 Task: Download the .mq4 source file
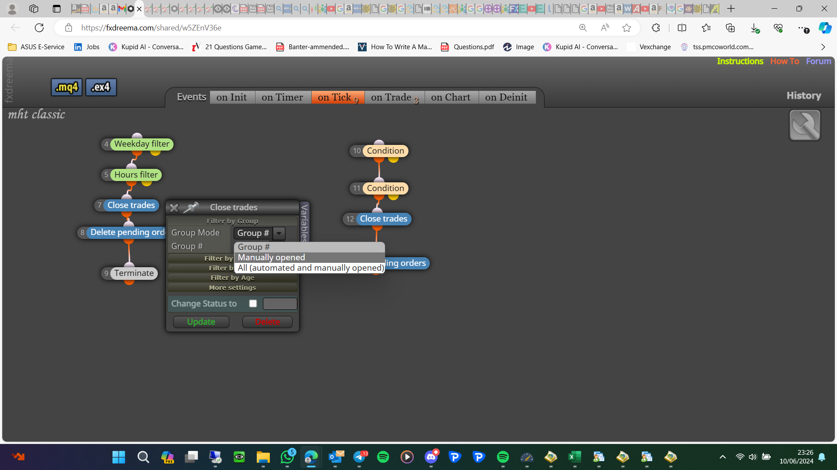tap(67, 87)
